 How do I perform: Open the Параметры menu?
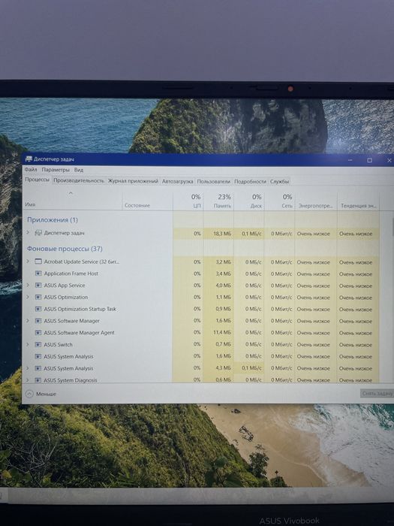[56, 170]
